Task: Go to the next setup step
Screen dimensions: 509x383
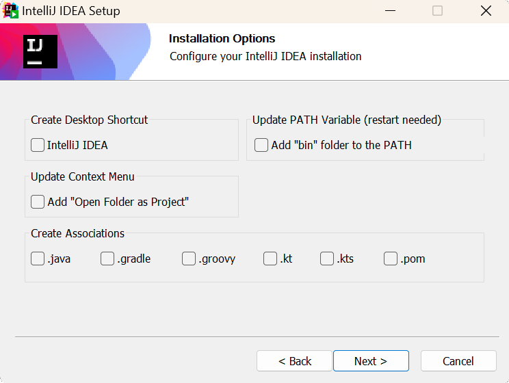Action: pyautogui.click(x=371, y=361)
